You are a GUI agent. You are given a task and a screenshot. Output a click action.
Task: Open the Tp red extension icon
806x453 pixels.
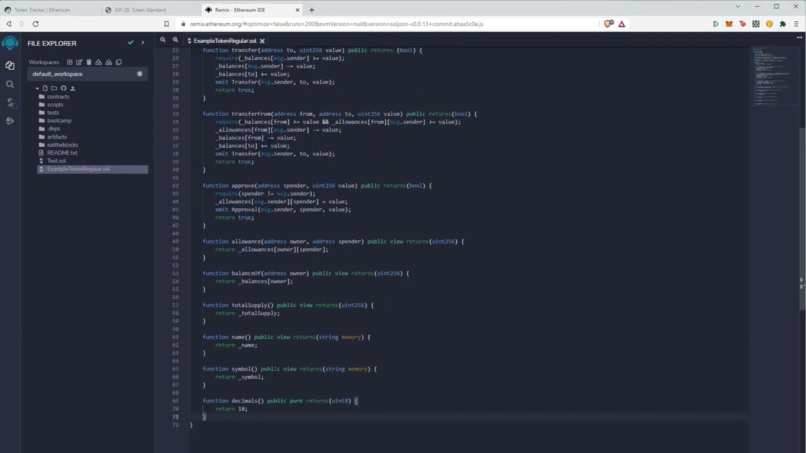tap(742, 24)
